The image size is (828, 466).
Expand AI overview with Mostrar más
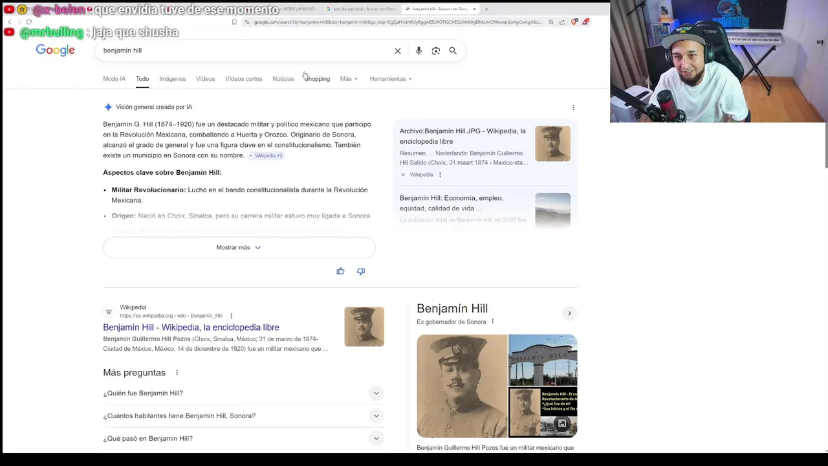[x=239, y=247]
